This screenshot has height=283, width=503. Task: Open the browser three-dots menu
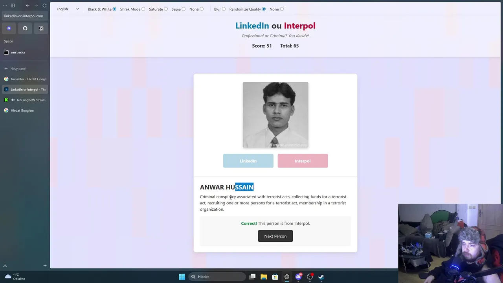[x=5, y=6]
